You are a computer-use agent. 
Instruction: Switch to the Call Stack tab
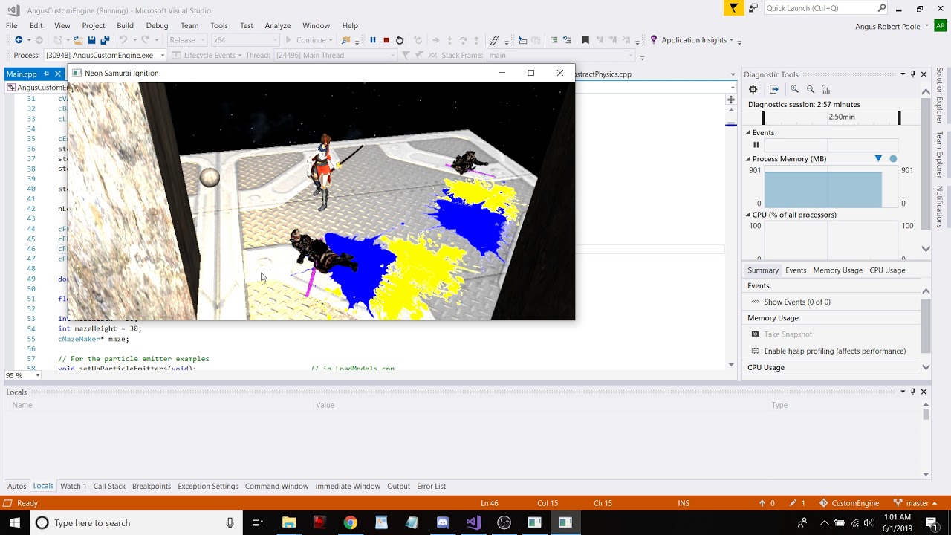coord(109,486)
